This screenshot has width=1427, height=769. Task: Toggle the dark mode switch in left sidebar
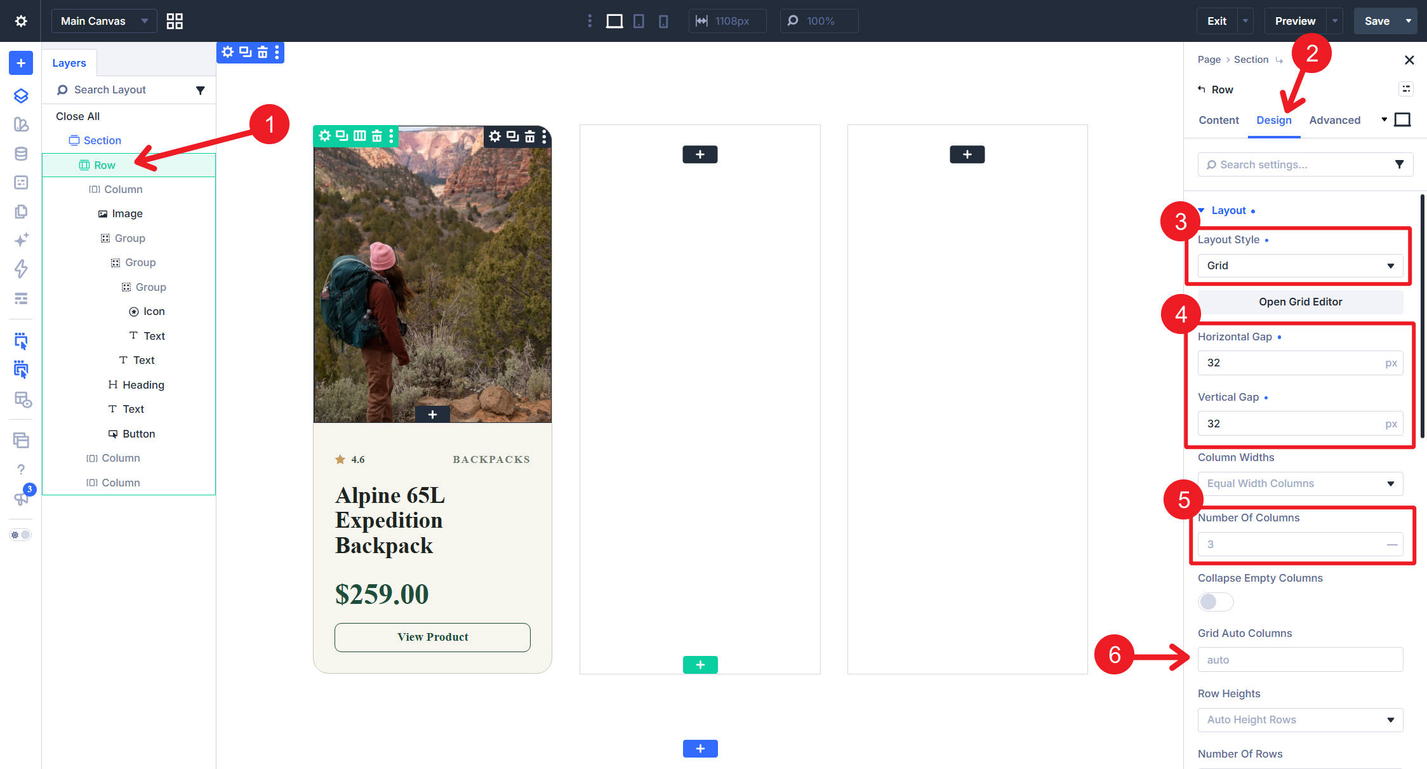[20, 535]
